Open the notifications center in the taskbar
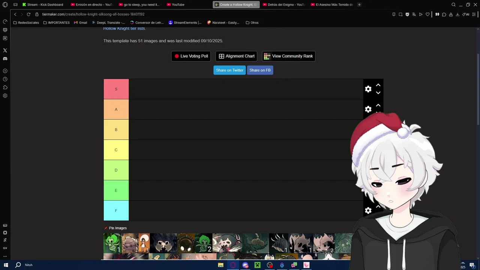Screen dimensions: 480x270 (x=472, y=265)
